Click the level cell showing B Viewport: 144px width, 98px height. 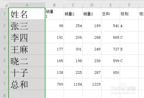point(129,49)
